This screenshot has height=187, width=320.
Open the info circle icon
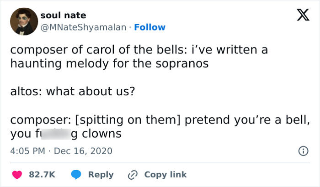pos(302,150)
